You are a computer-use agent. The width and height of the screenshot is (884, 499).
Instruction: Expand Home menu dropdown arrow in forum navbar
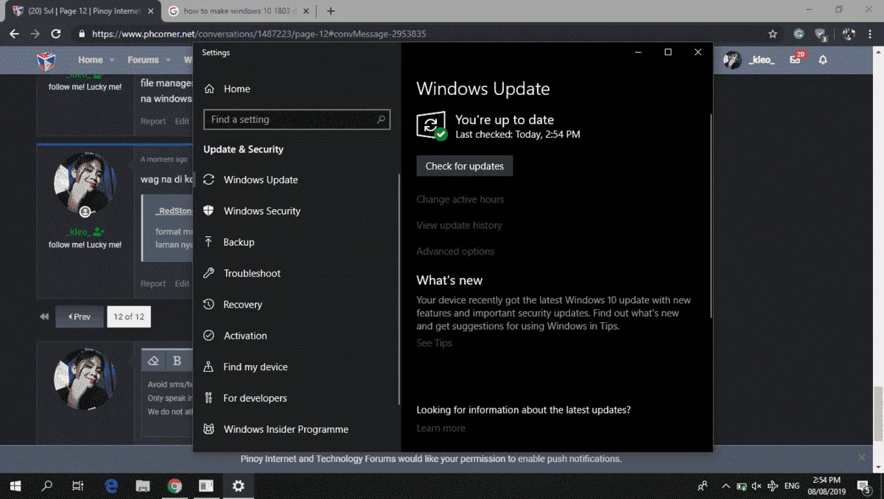pyautogui.click(x=112, y=60)
